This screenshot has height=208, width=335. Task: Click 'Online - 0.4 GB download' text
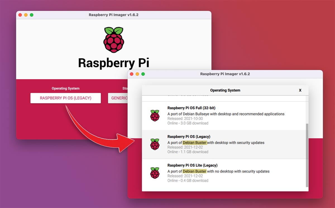tap(188, 181)
